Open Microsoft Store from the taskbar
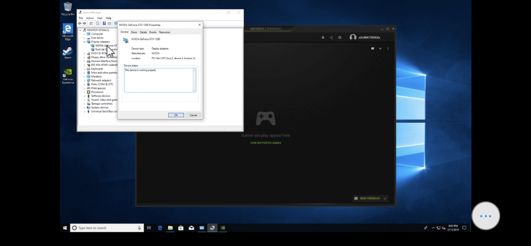Image resolution: width=531 pixels, height=246 pixels. 181,228
